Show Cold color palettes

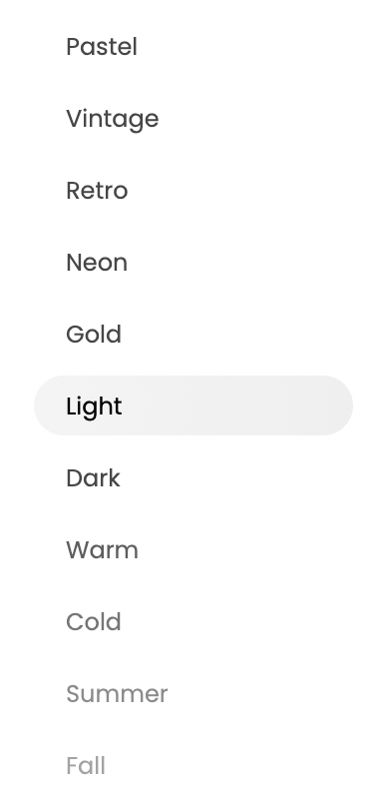pos(193,621)
